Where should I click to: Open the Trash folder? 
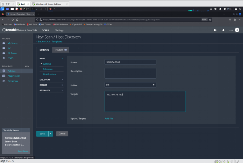pos(10,58)
